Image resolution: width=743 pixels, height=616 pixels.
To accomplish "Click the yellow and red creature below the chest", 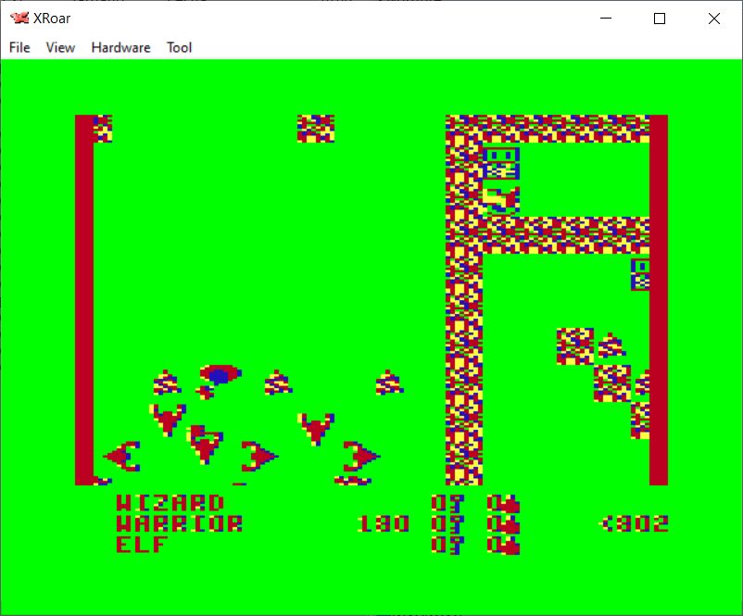I will 501,200.
